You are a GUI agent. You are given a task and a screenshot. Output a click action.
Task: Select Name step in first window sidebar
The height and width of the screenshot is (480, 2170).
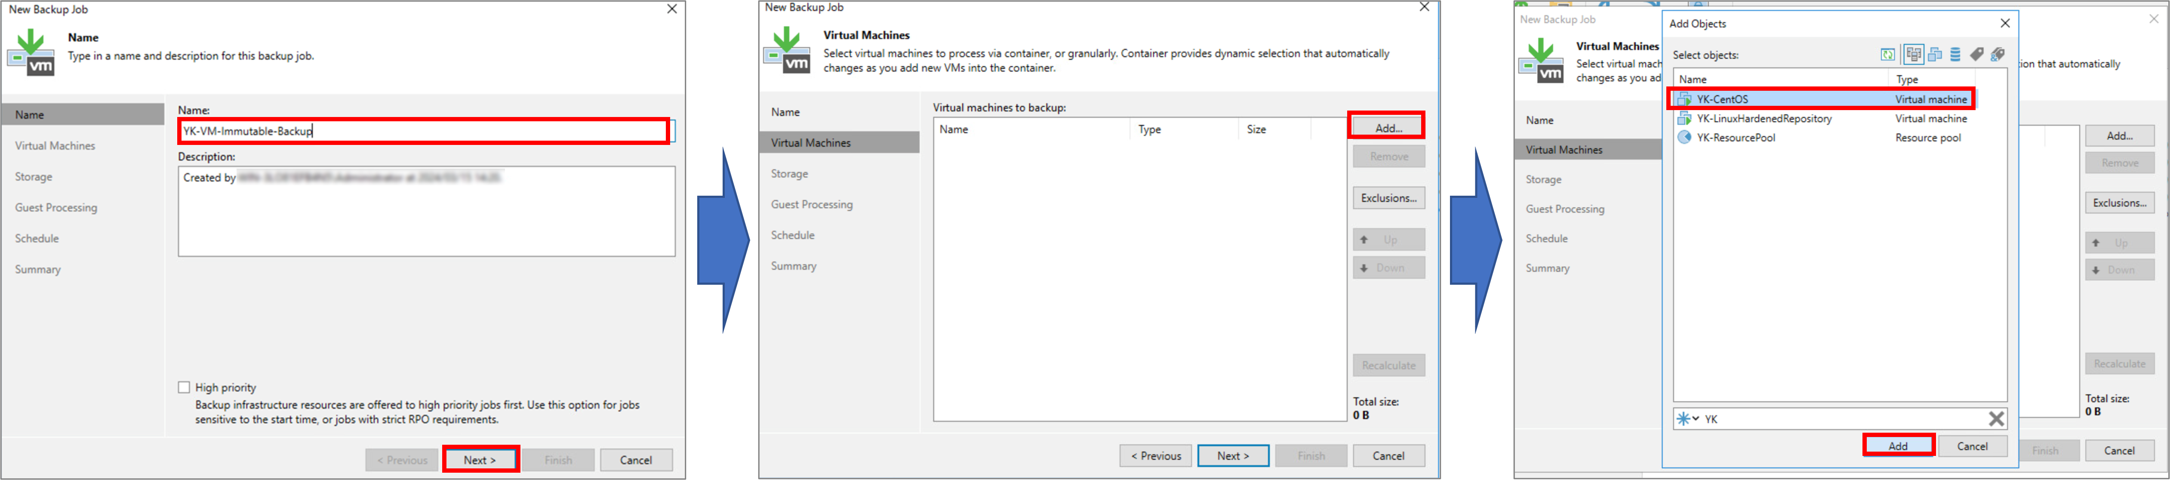click(x=83, y=114)
